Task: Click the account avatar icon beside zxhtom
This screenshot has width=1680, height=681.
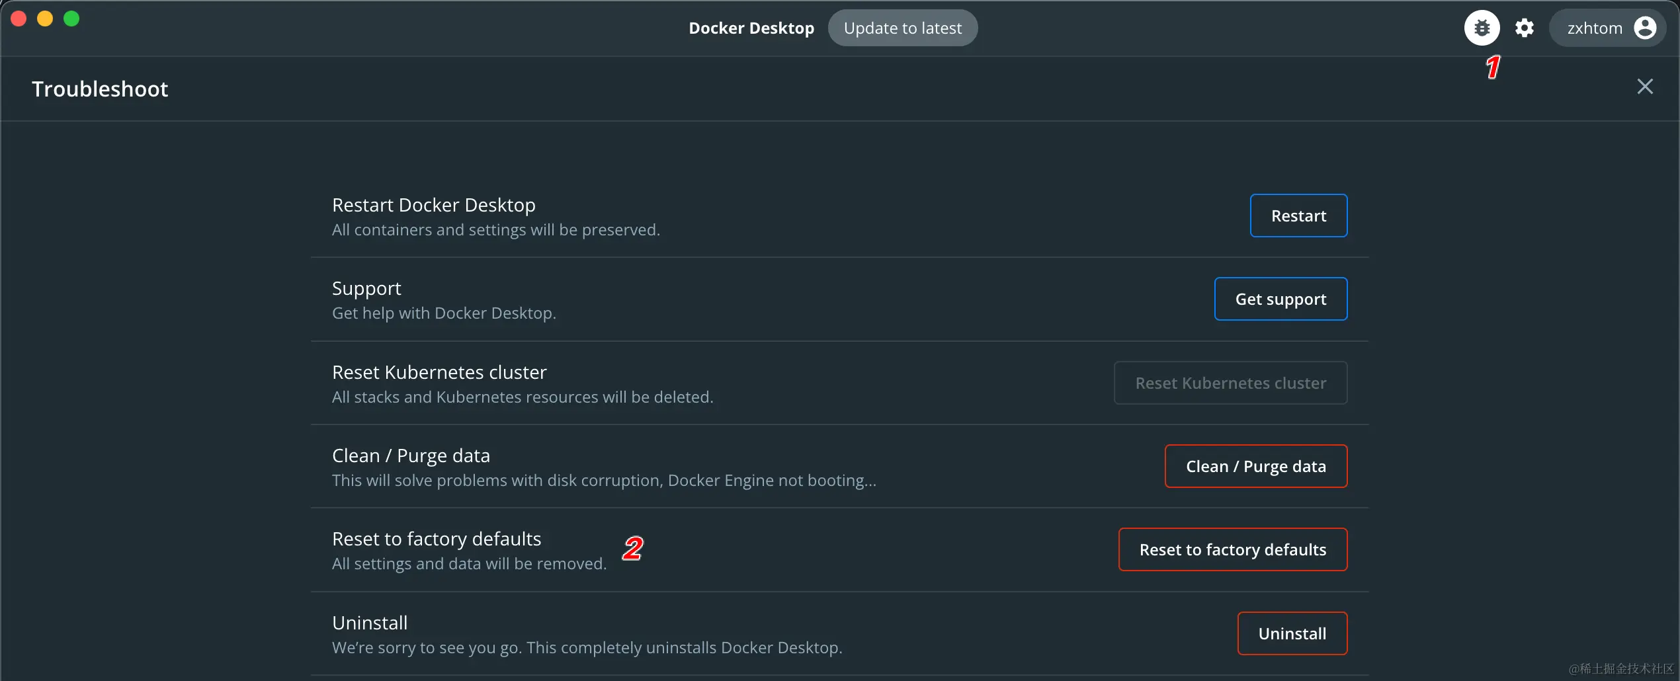Action: (x=1644, y=28)
